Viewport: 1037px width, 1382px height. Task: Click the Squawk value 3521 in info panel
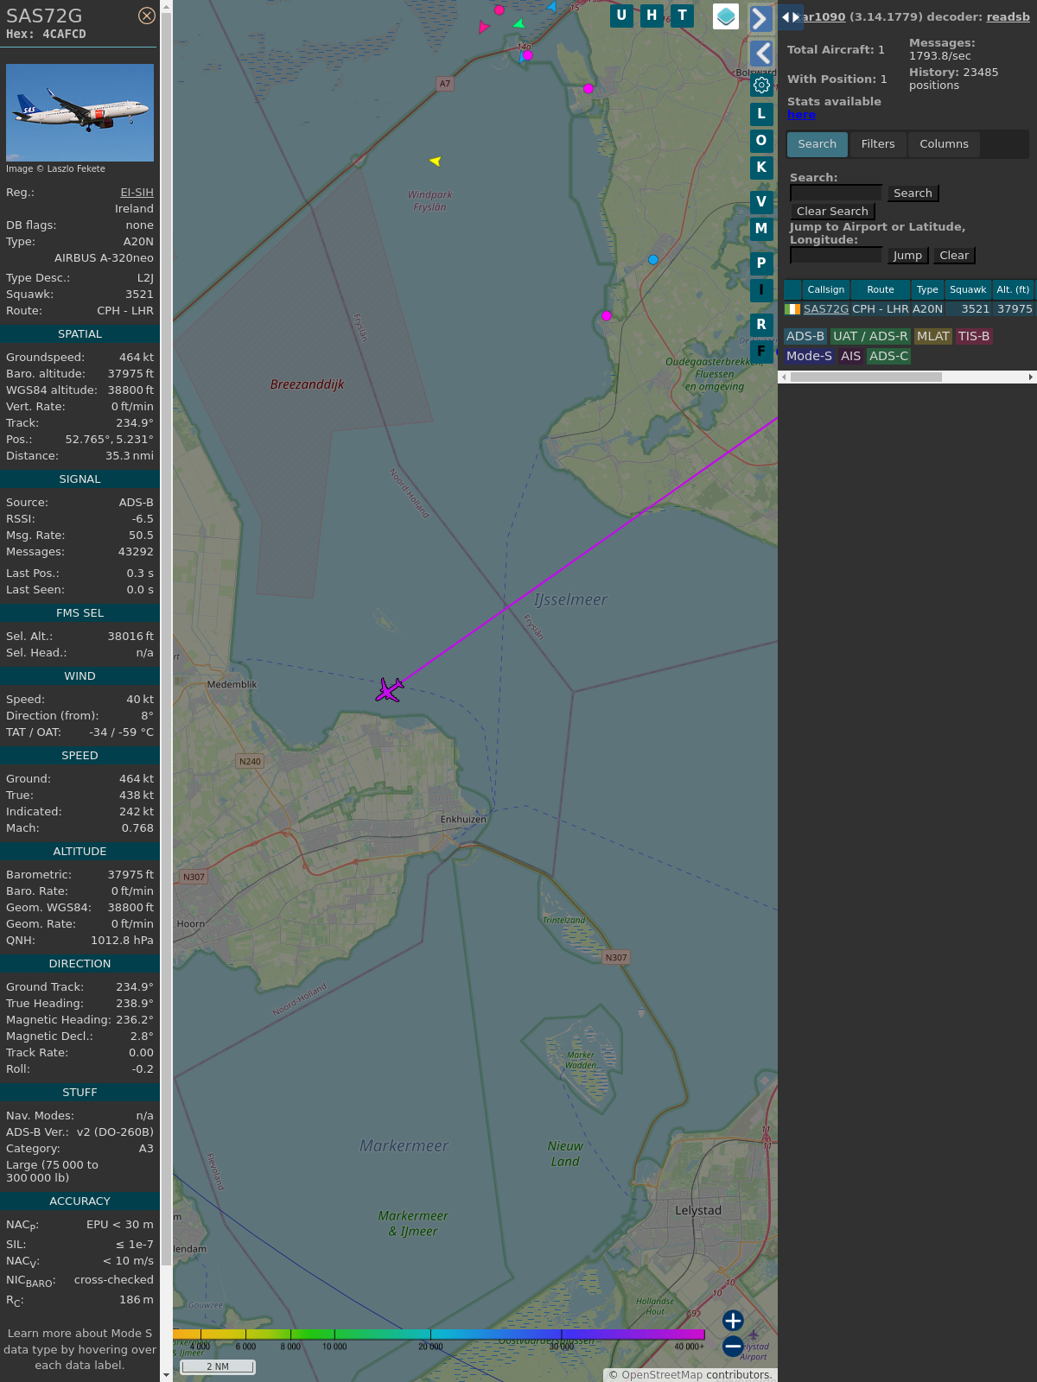(x=139, y=295)
